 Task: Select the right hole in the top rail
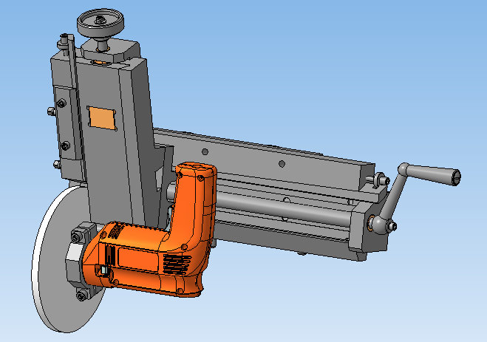[282, 163]
